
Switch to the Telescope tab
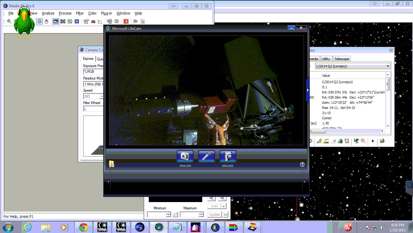[x=342, y=59]
